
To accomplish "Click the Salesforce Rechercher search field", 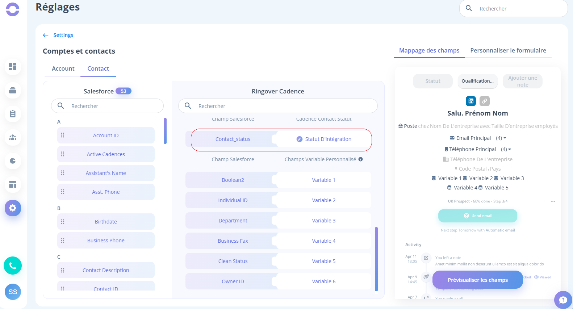I will tap(107, 106).
